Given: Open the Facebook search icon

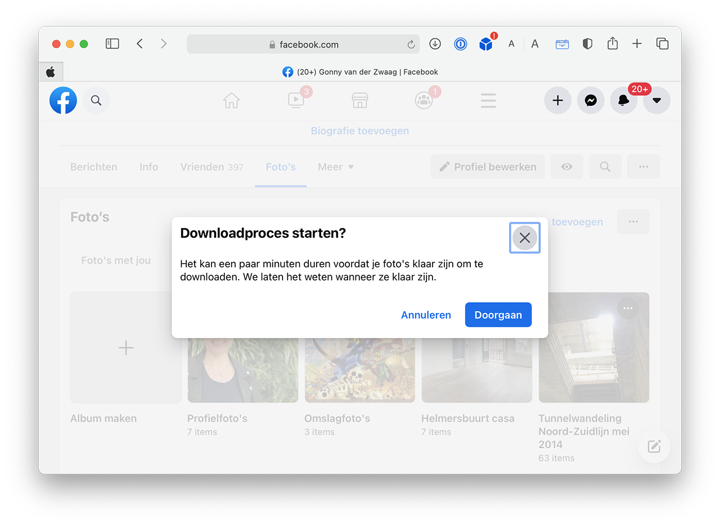Looking at the screenshot, I should pyautogui.click(x=96, y=101).
